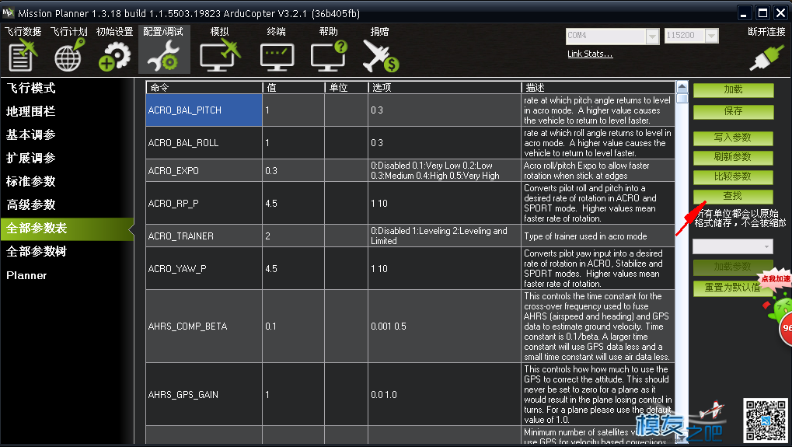Click the 单位 column header
This screenshot has width=792, height=447.
pos(347,87)
